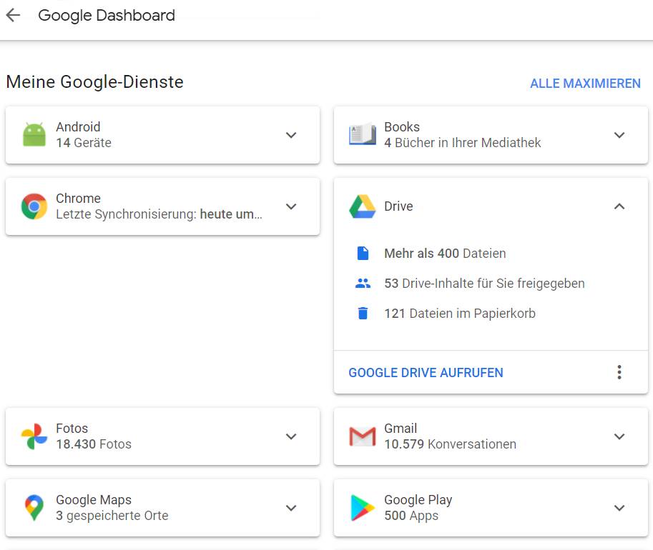Image resolution: width=653 pixels, height=550 pixels.
Task: Click the '53 Drive-Inhalte für Sie freigegeben' row
Action: click(x=484, y=284)
